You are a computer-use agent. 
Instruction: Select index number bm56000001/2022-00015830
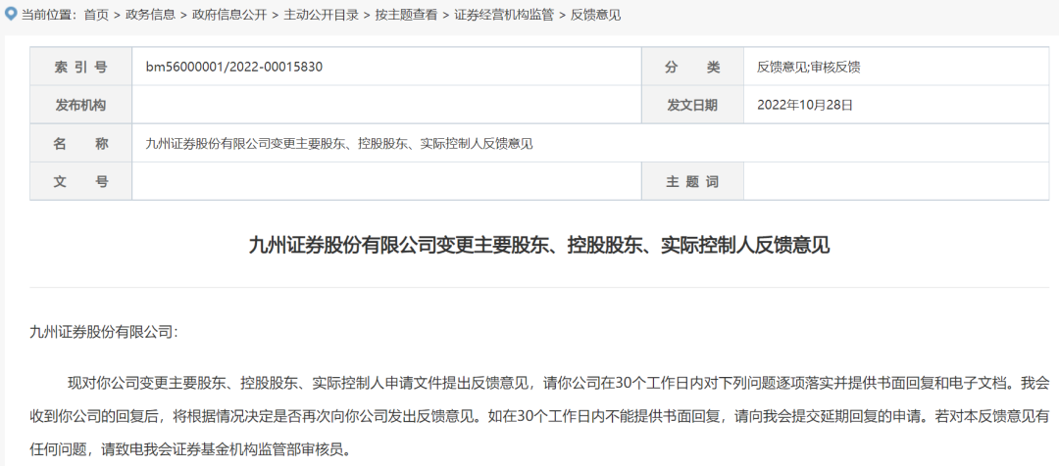click(234, 67)
